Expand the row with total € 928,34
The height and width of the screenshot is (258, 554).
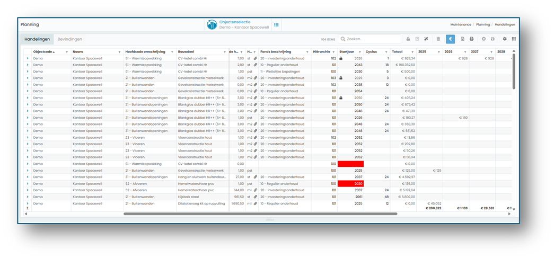point(28,58)
